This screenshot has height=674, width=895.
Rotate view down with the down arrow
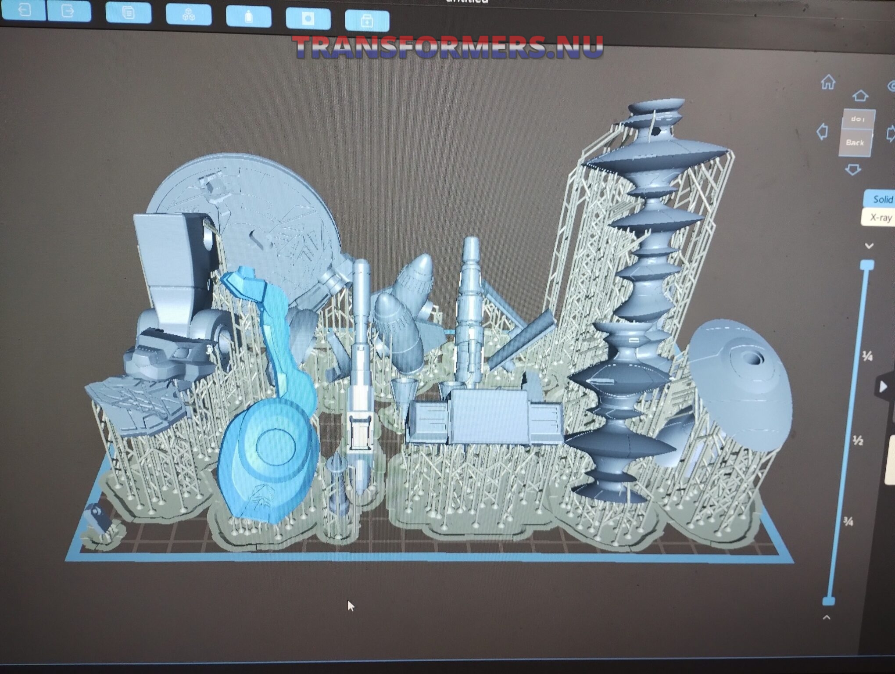tap(853, 170)
